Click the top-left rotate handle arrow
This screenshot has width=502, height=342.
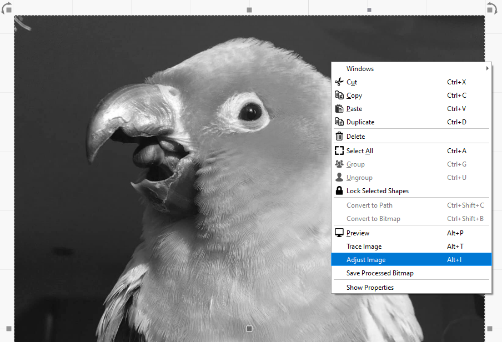[6, 8]
